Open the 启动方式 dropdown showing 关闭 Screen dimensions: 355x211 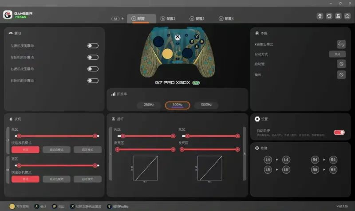point(337,54)
